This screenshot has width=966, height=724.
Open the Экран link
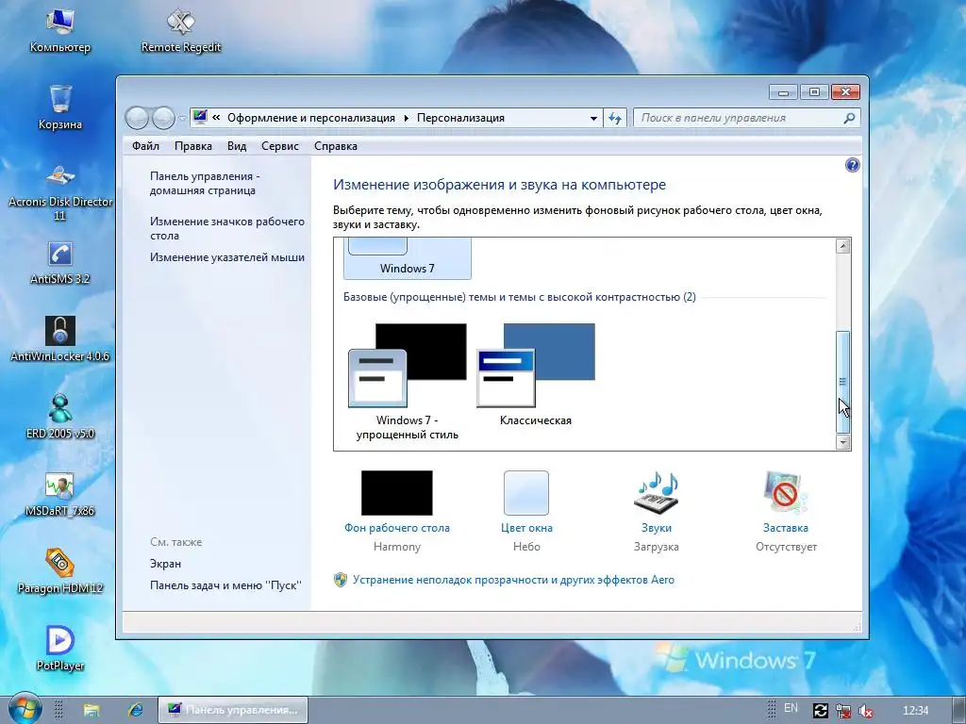coord(165,564)
